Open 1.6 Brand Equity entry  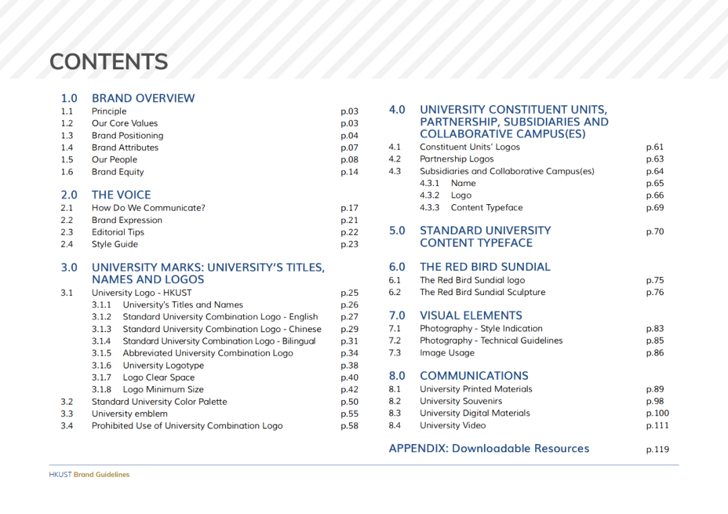pos(117,172)
